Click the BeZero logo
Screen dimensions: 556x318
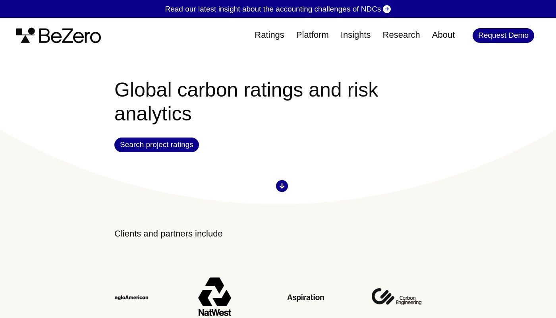[x=58, y=35]
